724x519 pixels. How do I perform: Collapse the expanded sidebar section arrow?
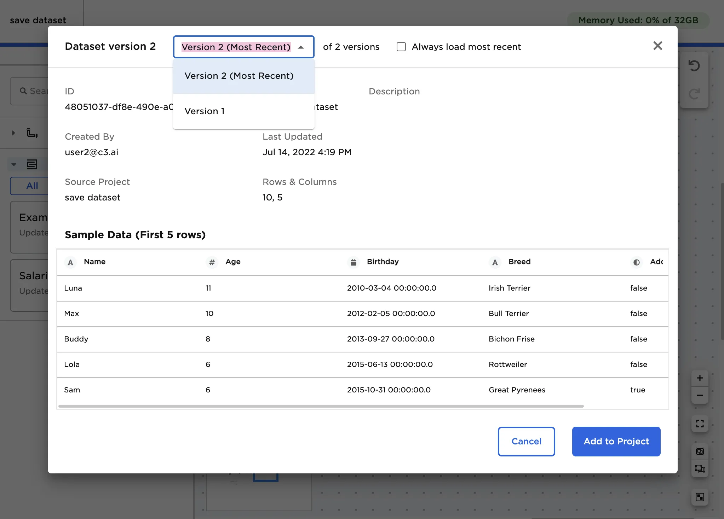(13, 164)
